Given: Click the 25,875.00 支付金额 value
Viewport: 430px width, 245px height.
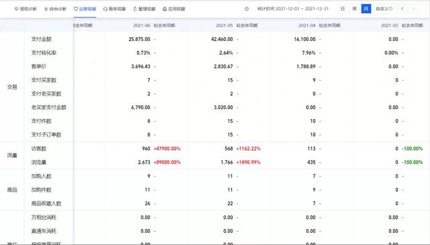Looking at the screenshot, I should [x=139, y=39].
